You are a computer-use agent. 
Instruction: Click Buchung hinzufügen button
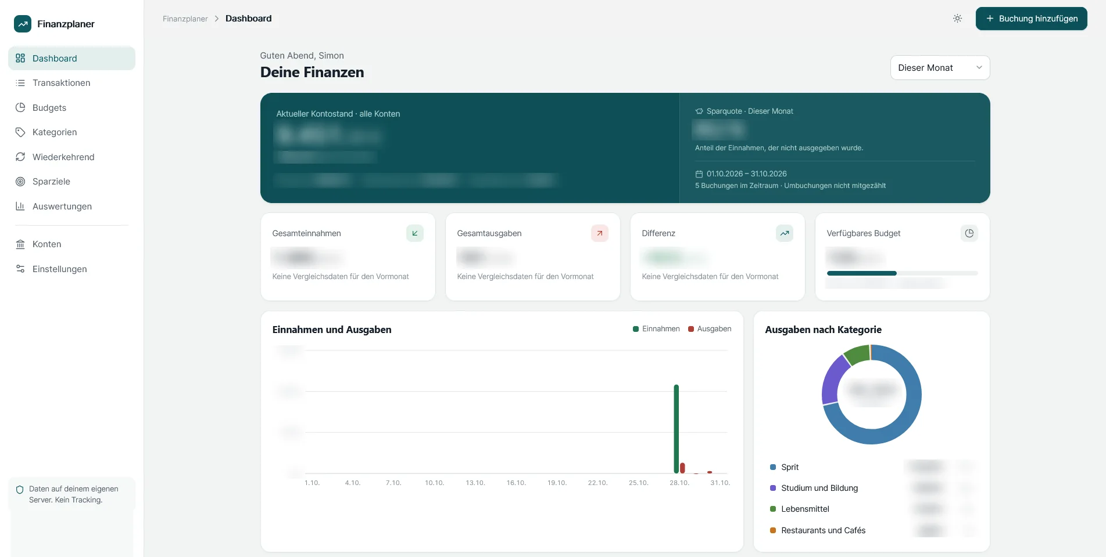1031,19
